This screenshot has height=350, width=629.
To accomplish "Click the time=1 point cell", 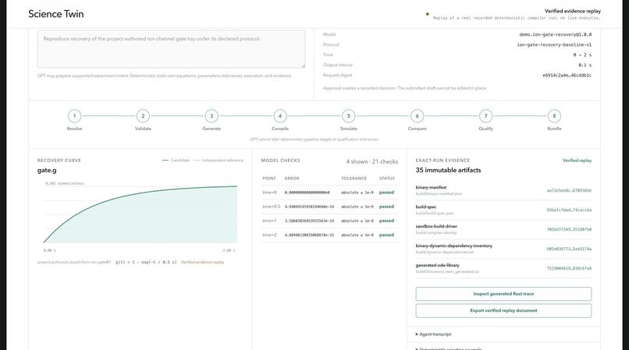I will pyautogui.click(x=269, y=221).
